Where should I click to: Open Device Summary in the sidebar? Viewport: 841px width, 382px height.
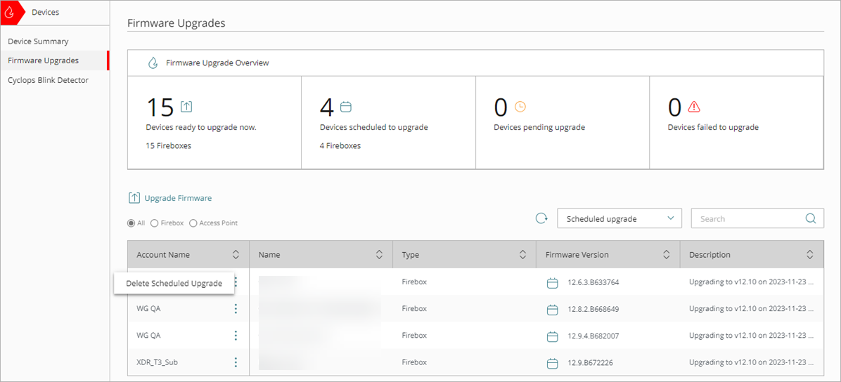pyautogui.click(x=38, y=41)
